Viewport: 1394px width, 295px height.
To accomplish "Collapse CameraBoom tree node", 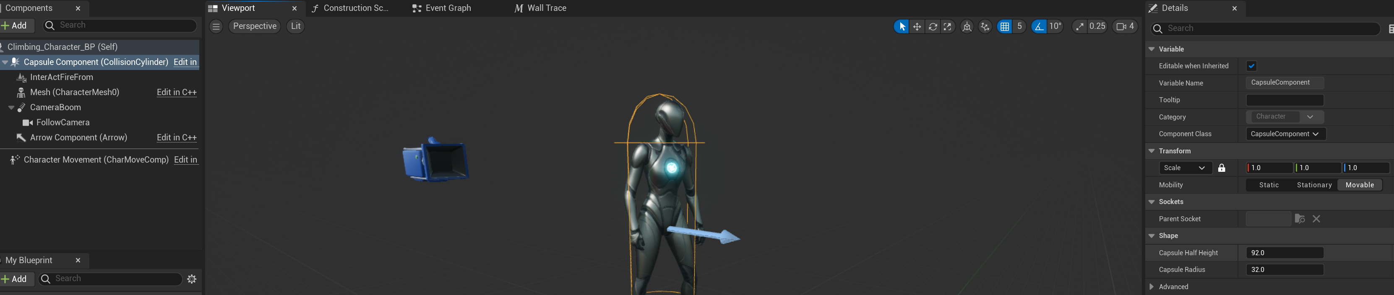I will (x=11, y=108).
